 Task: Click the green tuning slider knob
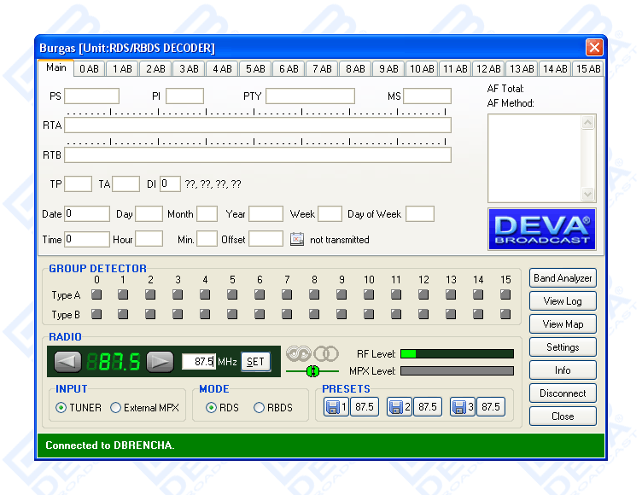pyautogui.click(x=312, y=371)
